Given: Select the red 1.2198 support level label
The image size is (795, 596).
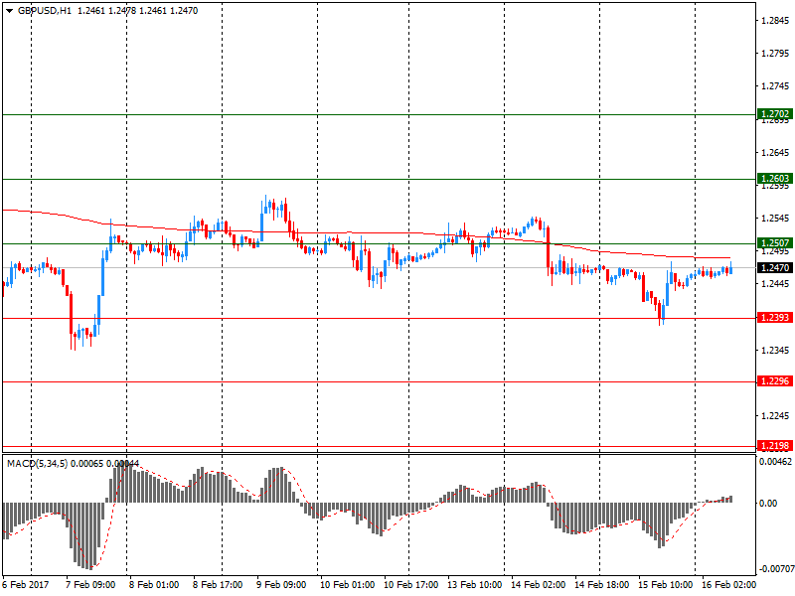Looking at the screenshot, I should (775, 446).
